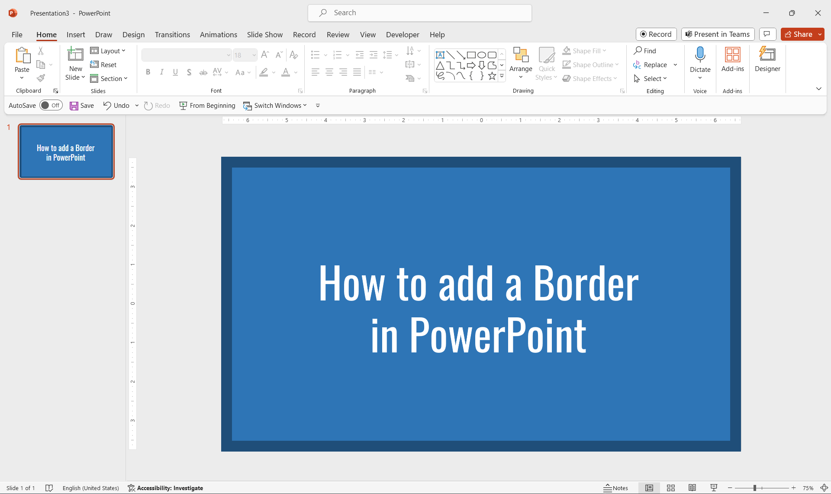Start recording with the Record button
This screenshot has width=831, height=494.
[656, 34]
